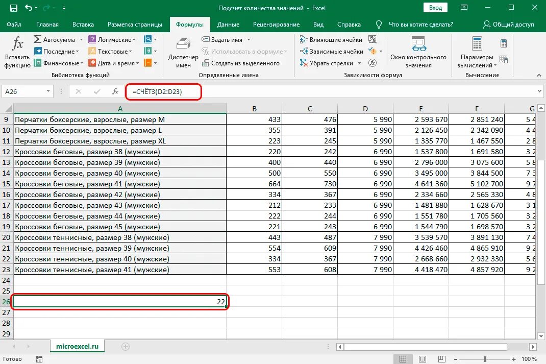
Task: Open the Файл menu
Action: point(14,25)
